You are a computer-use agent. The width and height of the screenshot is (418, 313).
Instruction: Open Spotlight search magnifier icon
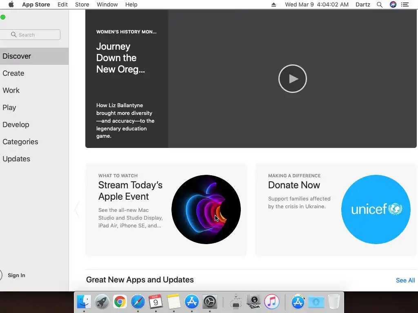pos(380,4)
